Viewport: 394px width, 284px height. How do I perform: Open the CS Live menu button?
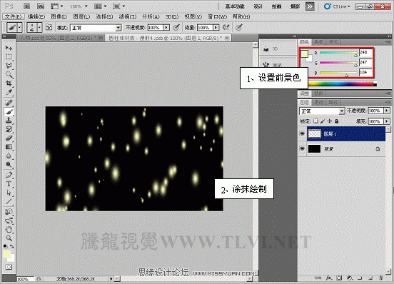(337, 6)
